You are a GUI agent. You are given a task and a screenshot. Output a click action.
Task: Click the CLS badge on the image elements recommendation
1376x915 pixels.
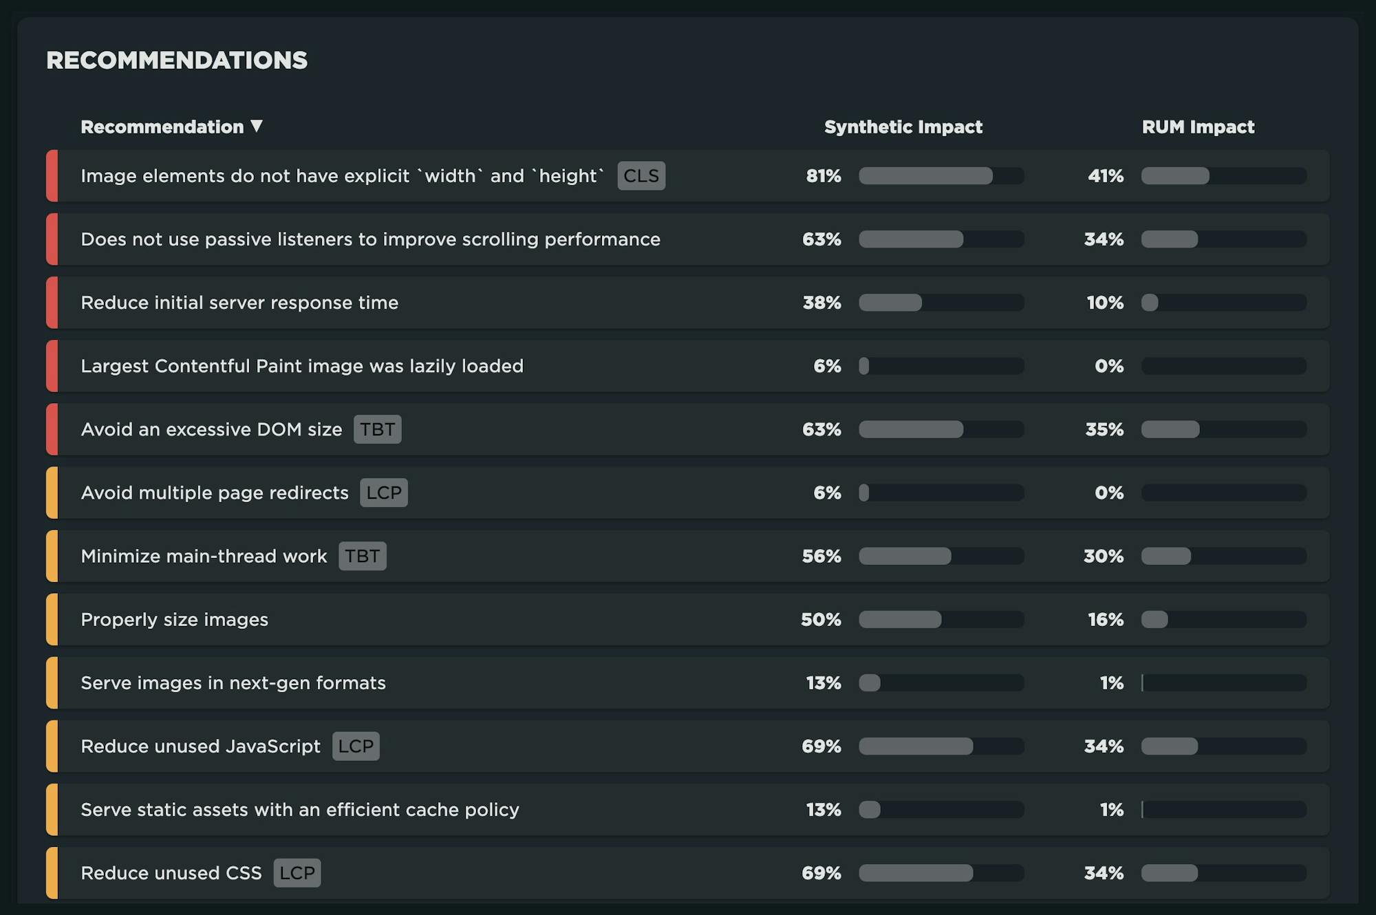coord(641,176)
